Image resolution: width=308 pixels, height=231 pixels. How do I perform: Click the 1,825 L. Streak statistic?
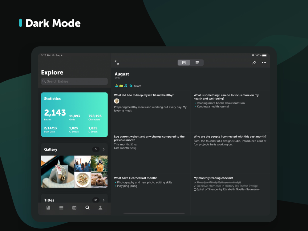(93, 130)
